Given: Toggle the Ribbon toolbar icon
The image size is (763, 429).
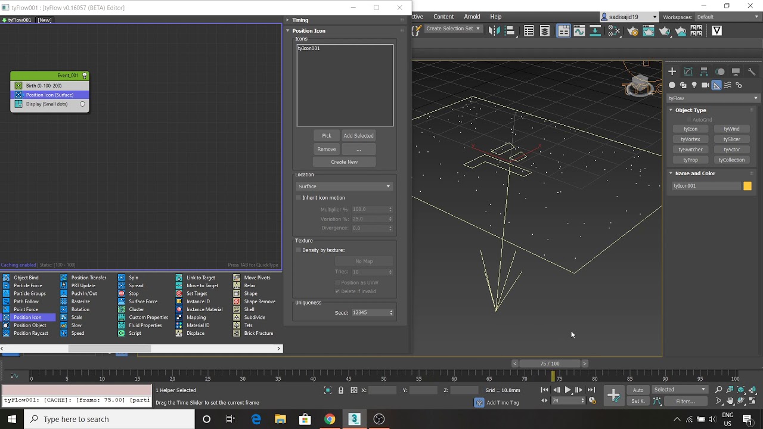Looking at the screenshot, I should point(563,31).
